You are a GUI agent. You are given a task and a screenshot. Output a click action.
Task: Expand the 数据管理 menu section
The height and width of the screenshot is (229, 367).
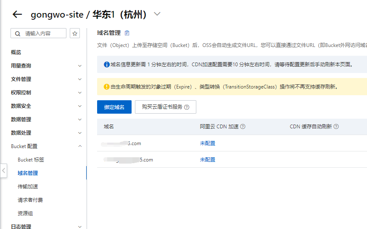[46, 120]
